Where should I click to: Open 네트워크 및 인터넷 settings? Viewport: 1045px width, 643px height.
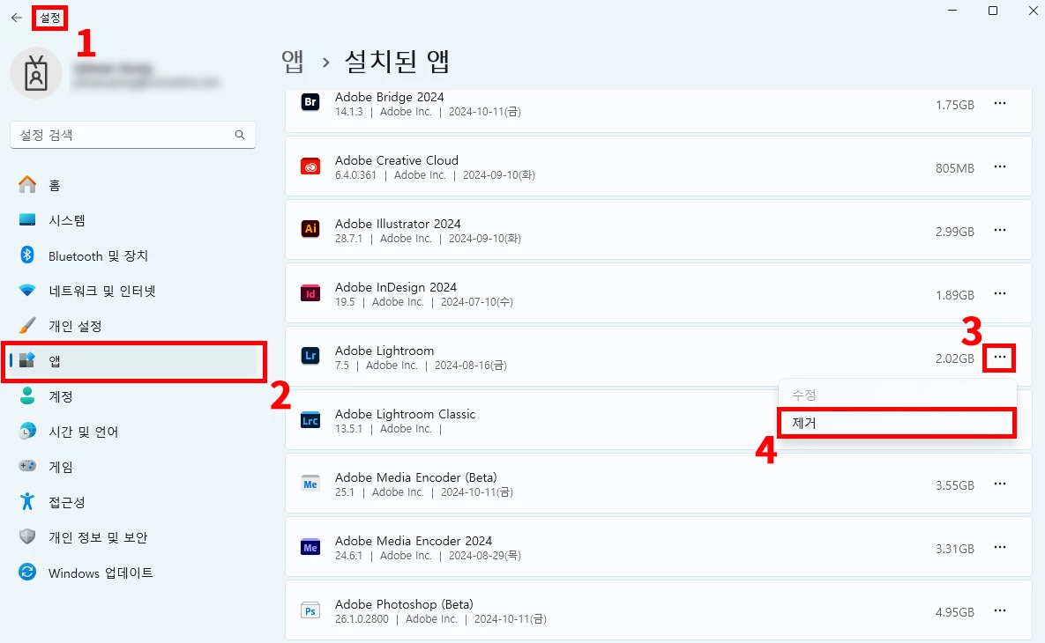coord(133,291)
